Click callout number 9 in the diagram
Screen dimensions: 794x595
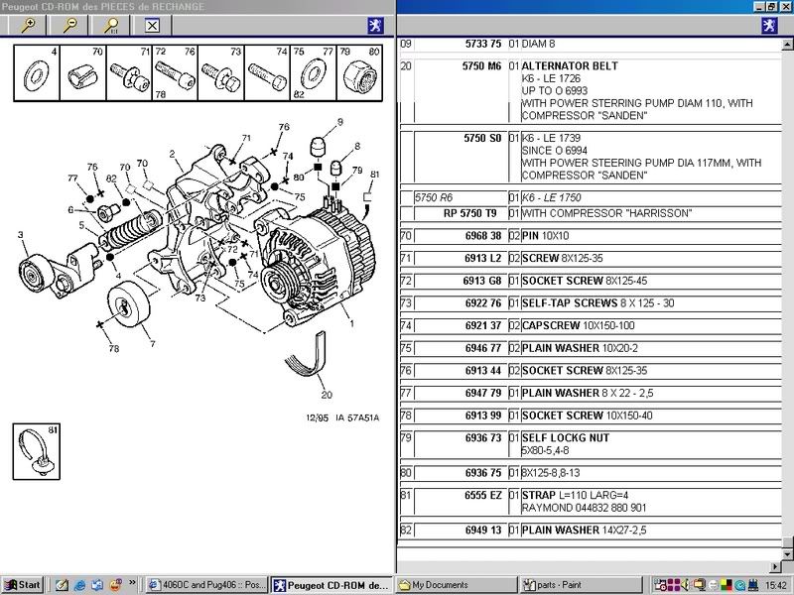340,122
